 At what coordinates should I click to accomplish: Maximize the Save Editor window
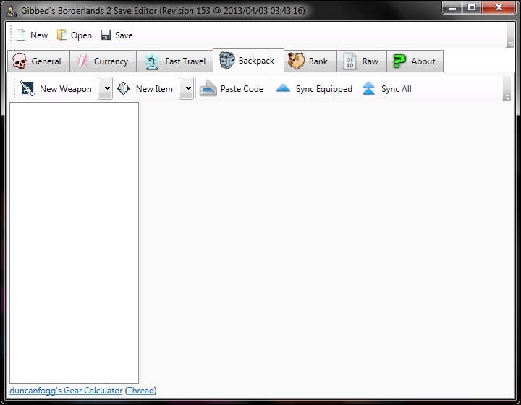[472, 8]
